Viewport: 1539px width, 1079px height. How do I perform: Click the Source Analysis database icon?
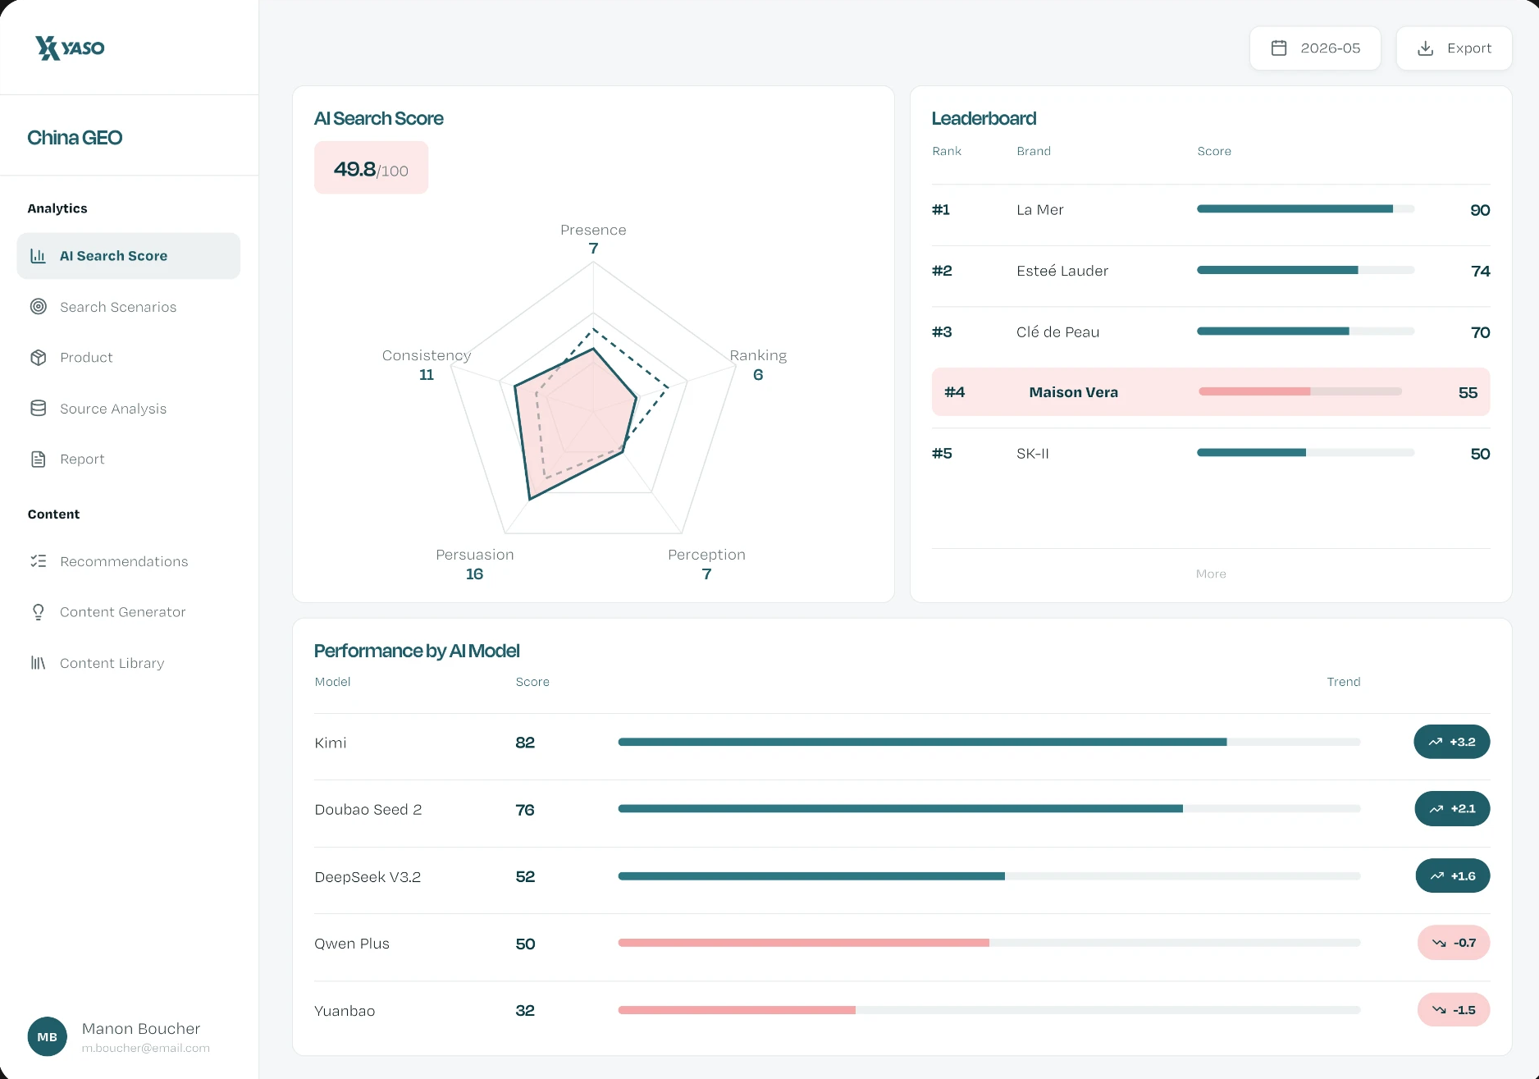click(38, 409)
